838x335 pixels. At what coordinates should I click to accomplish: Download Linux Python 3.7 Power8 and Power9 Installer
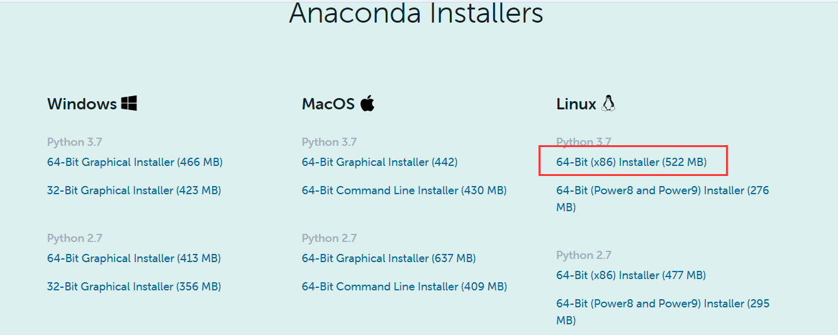(662, 190)
